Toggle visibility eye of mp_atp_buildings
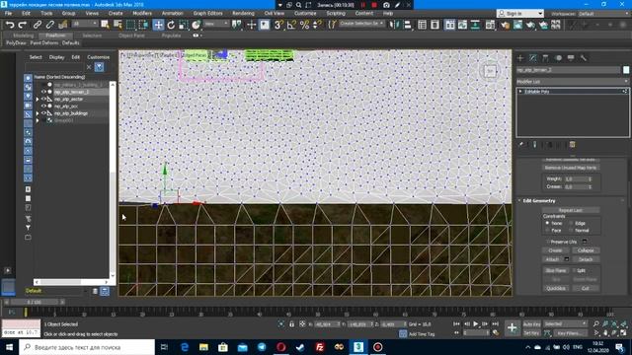Screen dimensions: 632x355 pos(43,113)
